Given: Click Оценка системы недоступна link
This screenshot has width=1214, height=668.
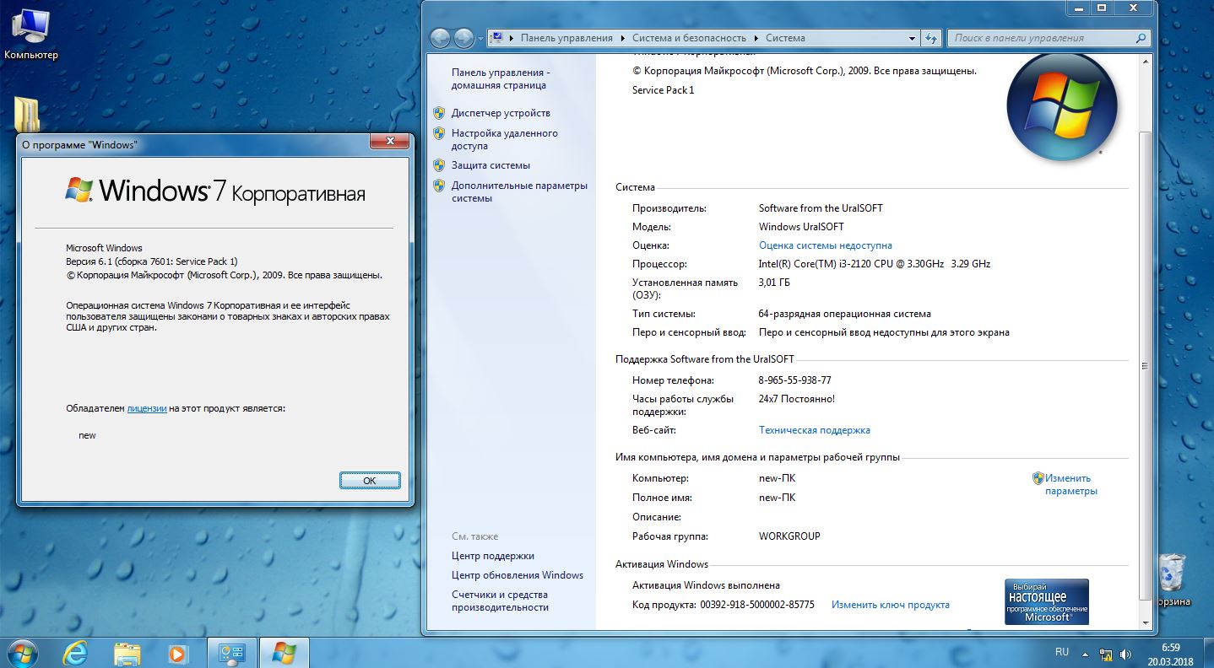Looking at the screenshot, I should [x=825, y=245].
